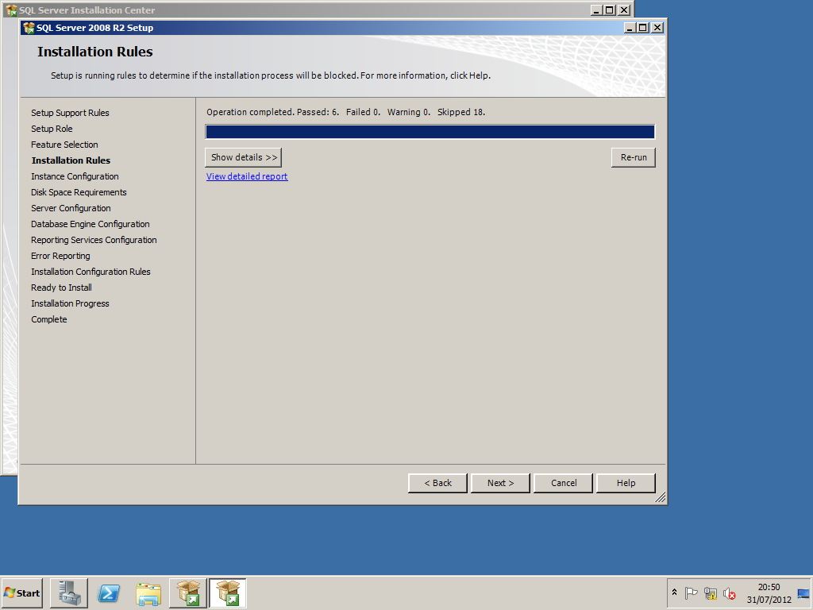Select Setup Support Rules step

pyautogui.click(x=70, y=113)
